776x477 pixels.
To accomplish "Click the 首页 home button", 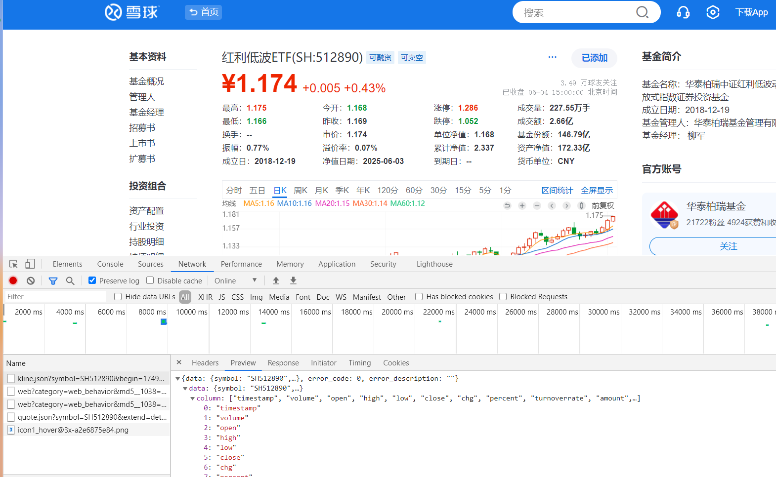I will 204,12.
